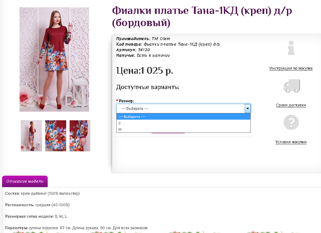Click the Доступные варианты heading

(x=148, y=87)
